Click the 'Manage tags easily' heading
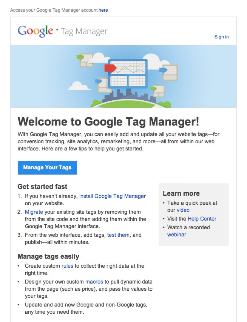This screenshot has width=247, height=322. point(48,256)
